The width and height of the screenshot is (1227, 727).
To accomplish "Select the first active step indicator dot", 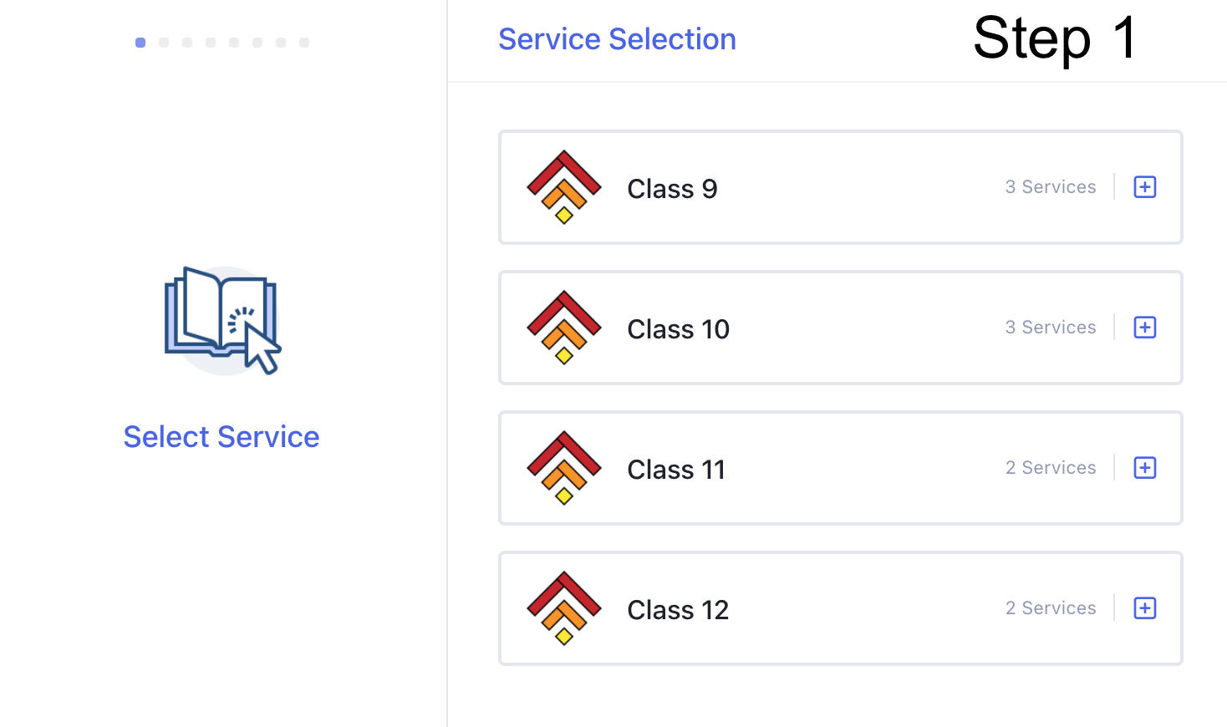I will [140, 43].
